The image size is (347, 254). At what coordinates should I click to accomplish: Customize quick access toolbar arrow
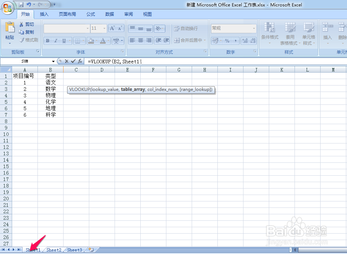[54, 4]
